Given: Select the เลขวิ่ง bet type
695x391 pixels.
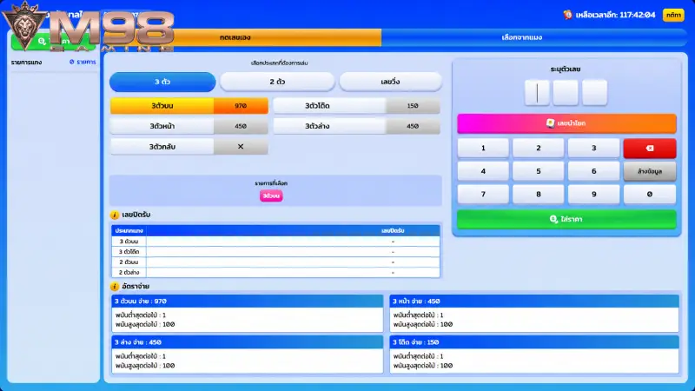Looking at the screenshot, I should click(390, 82).
